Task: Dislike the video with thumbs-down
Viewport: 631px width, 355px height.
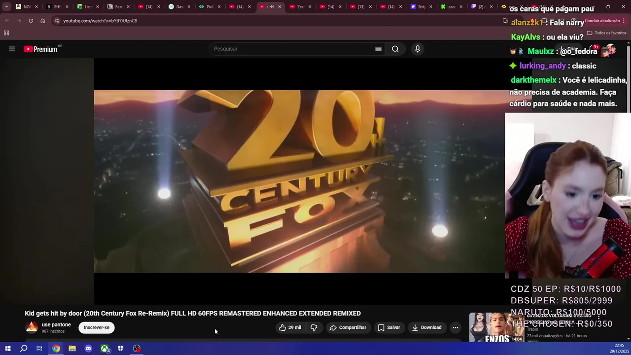Action: tap(314, 327)
